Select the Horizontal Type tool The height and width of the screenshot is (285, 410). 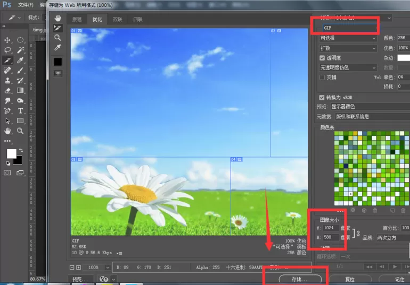tap(20, 111)
